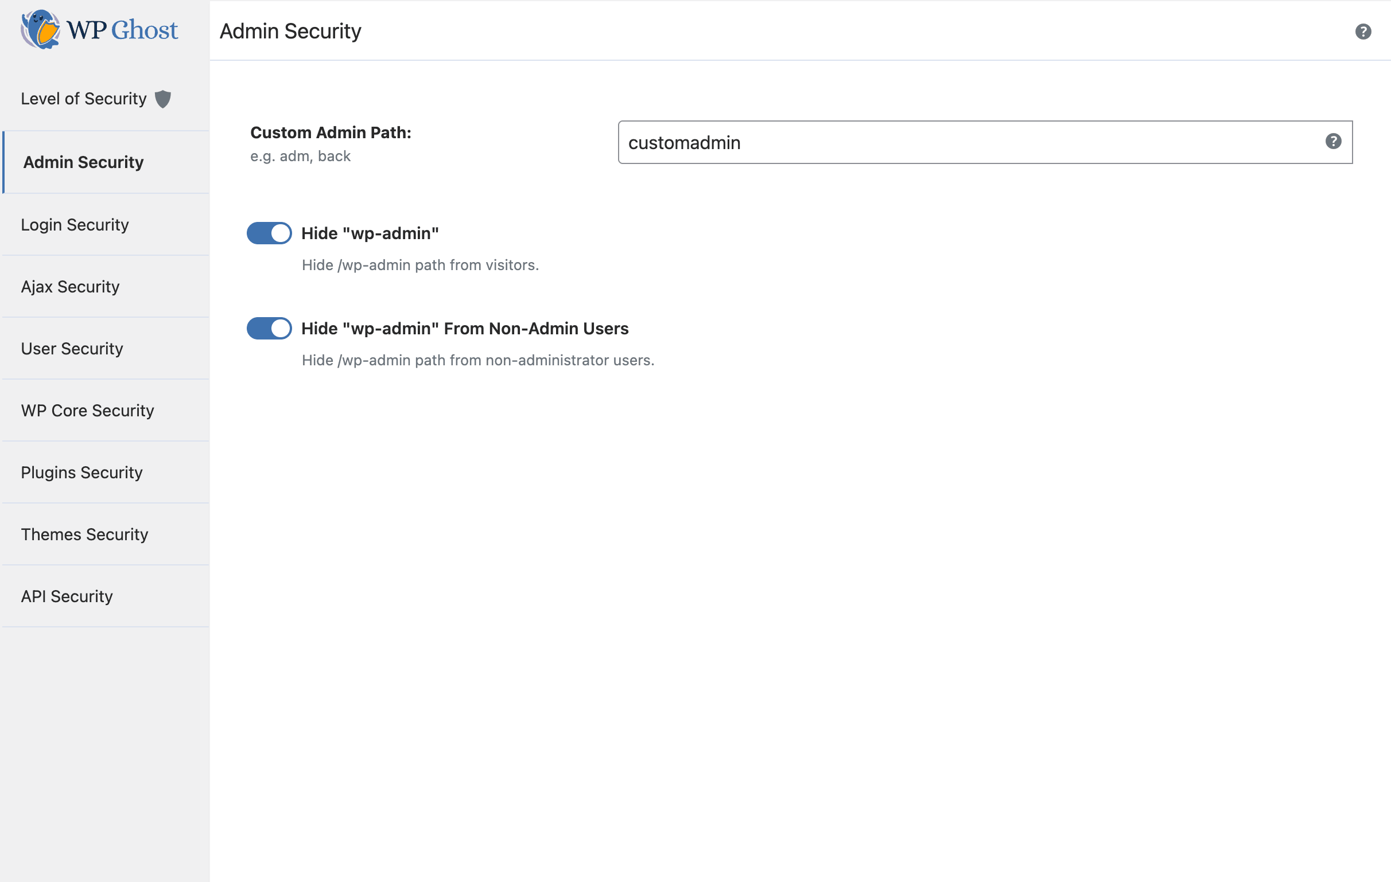Open the help icon in the page header
Viewport: 1391px width, 882px height.
[1363, 31]
